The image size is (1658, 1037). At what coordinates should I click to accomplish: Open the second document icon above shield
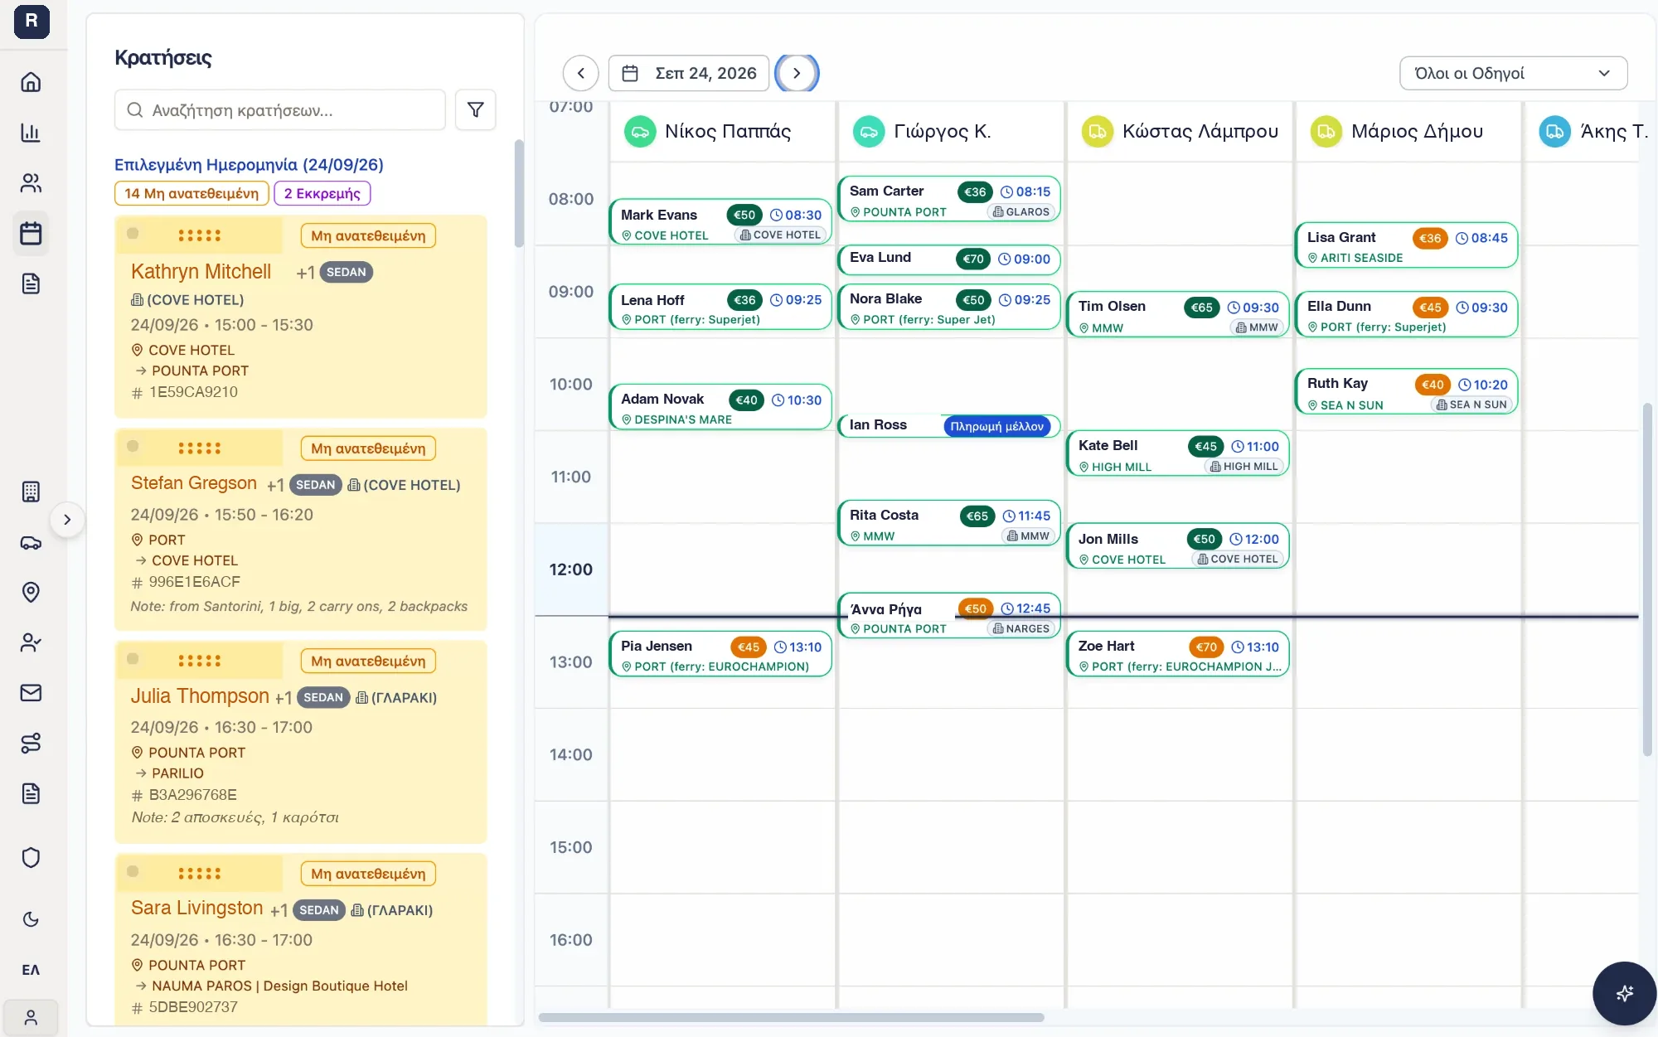click(31, 793)
